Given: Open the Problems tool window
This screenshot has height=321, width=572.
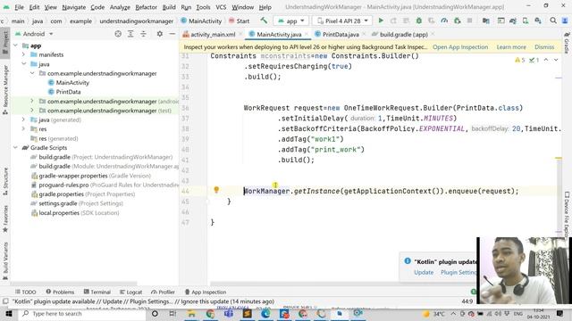Looking at the screenshot, I should (60, 292).
